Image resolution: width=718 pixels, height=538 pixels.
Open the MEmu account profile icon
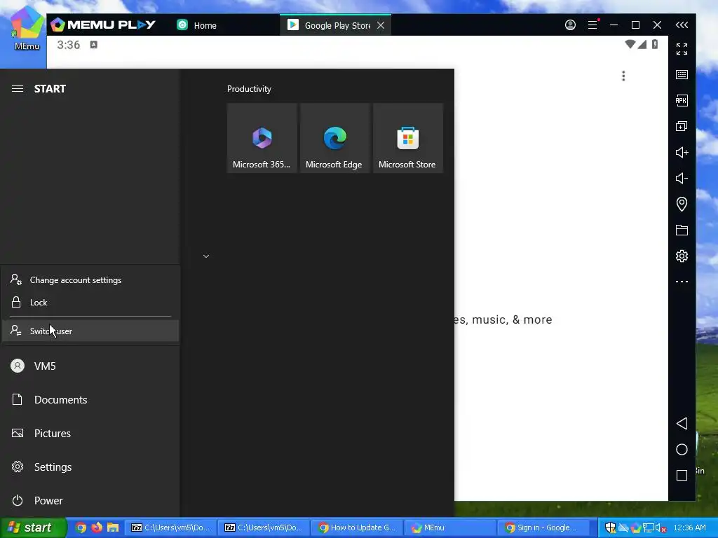[x=570, y=25]
